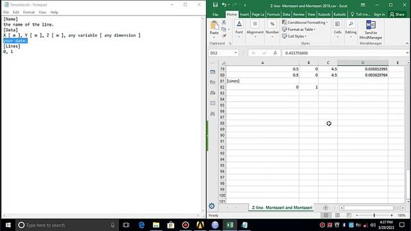Click the Windows Start button
The width and height of the screenshot is (411, 231).
(8, 225)
